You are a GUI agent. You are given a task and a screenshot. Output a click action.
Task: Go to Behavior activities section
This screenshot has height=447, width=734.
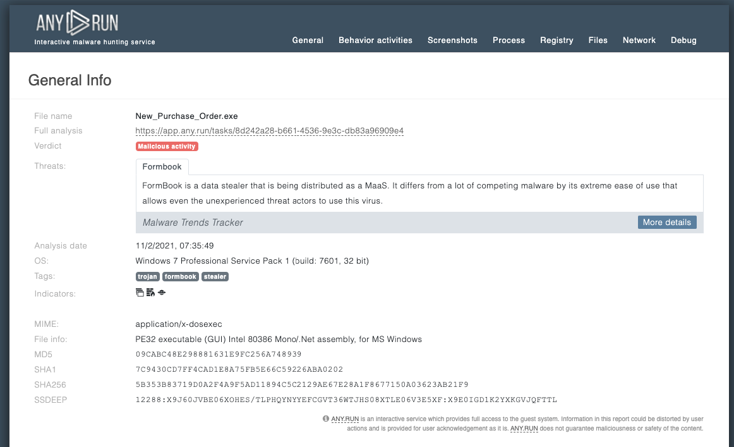(x=375, y=40)
